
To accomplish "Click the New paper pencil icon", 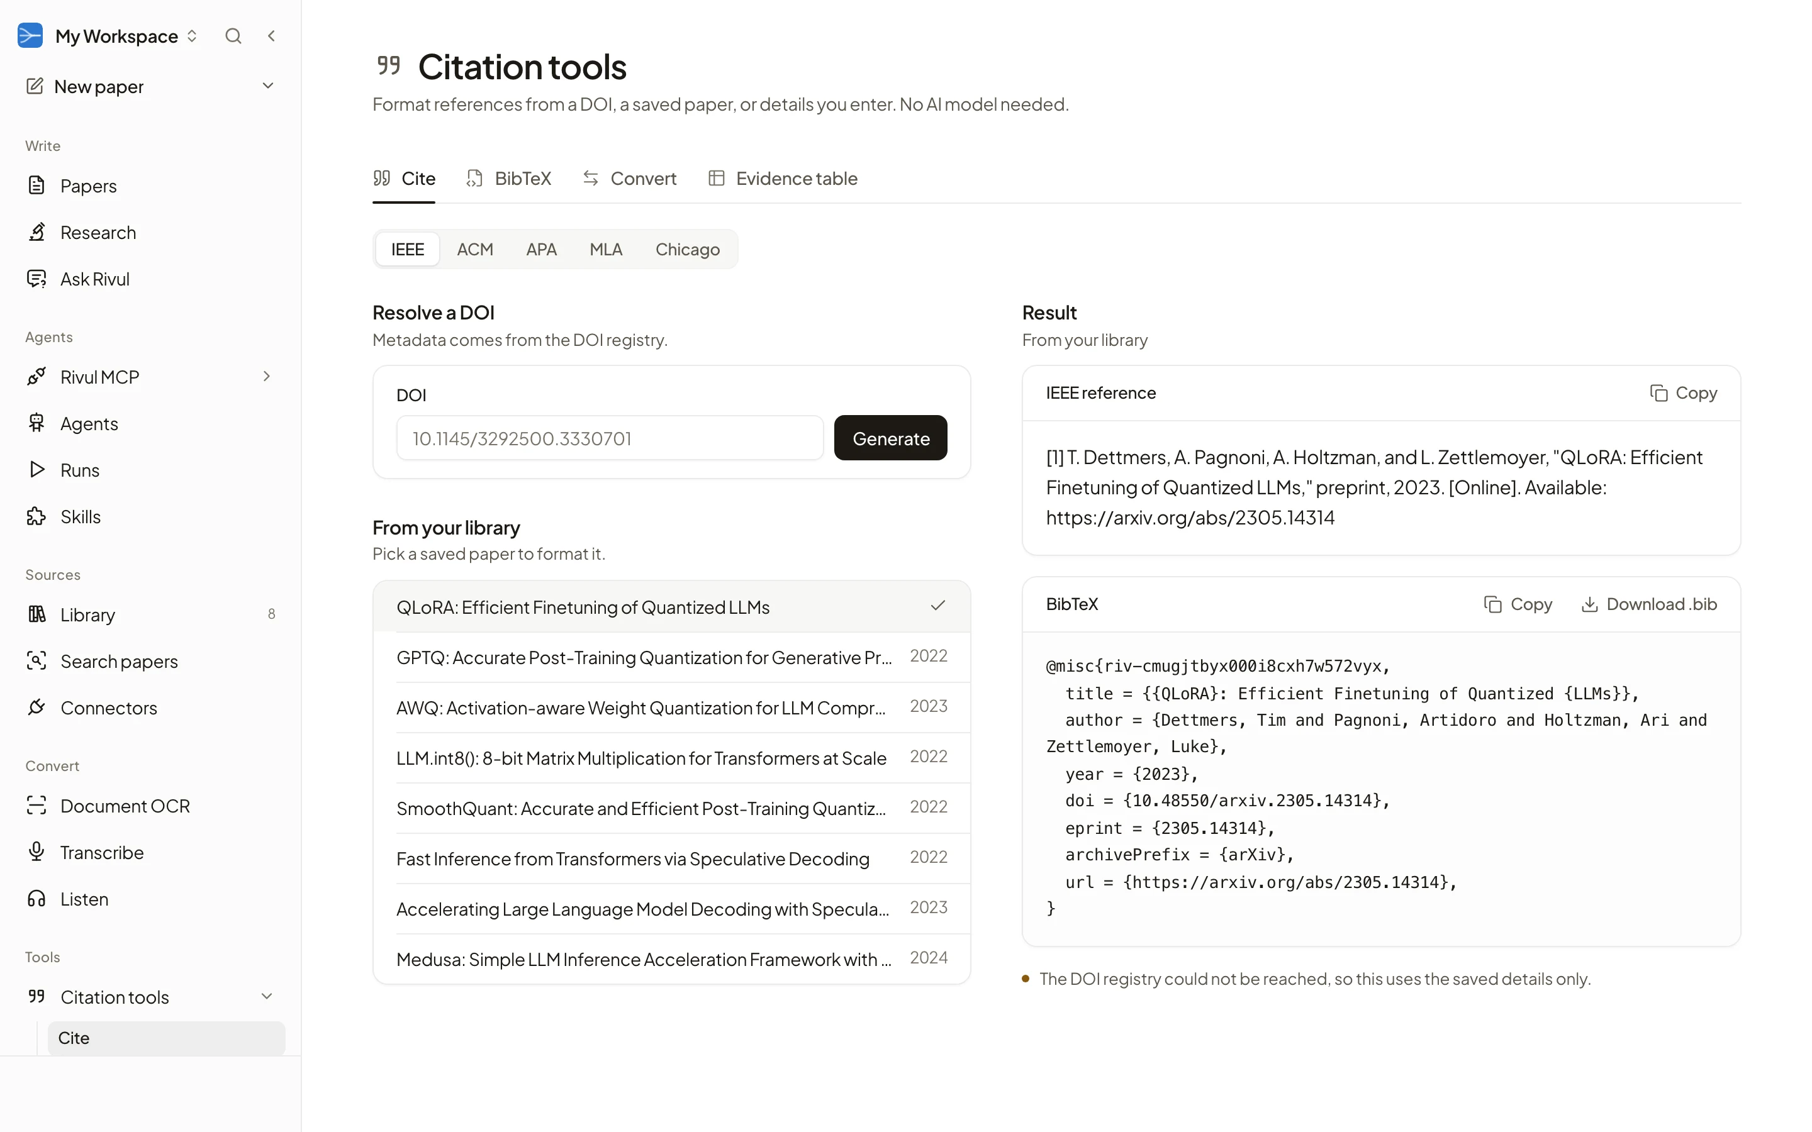I will point(35,86).
